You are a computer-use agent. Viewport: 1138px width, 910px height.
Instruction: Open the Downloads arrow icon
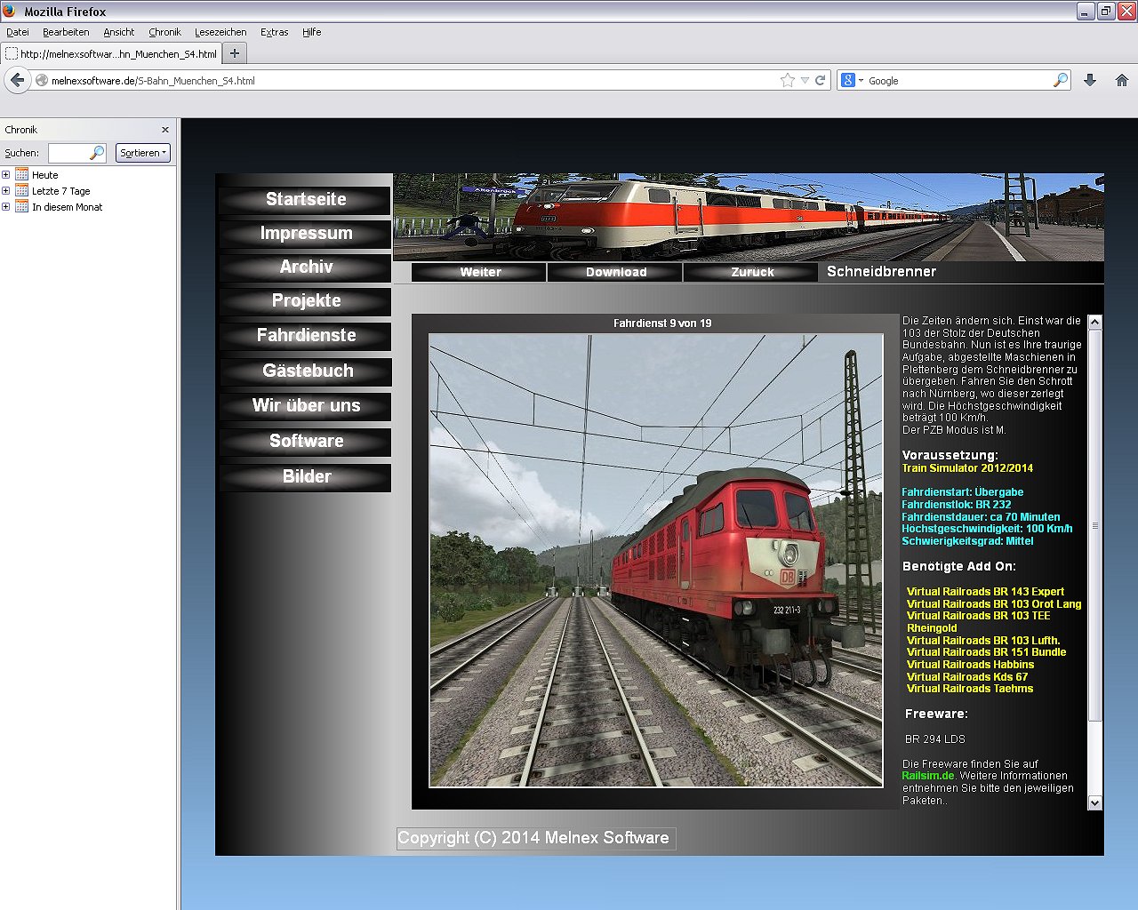coord(1090,80)
